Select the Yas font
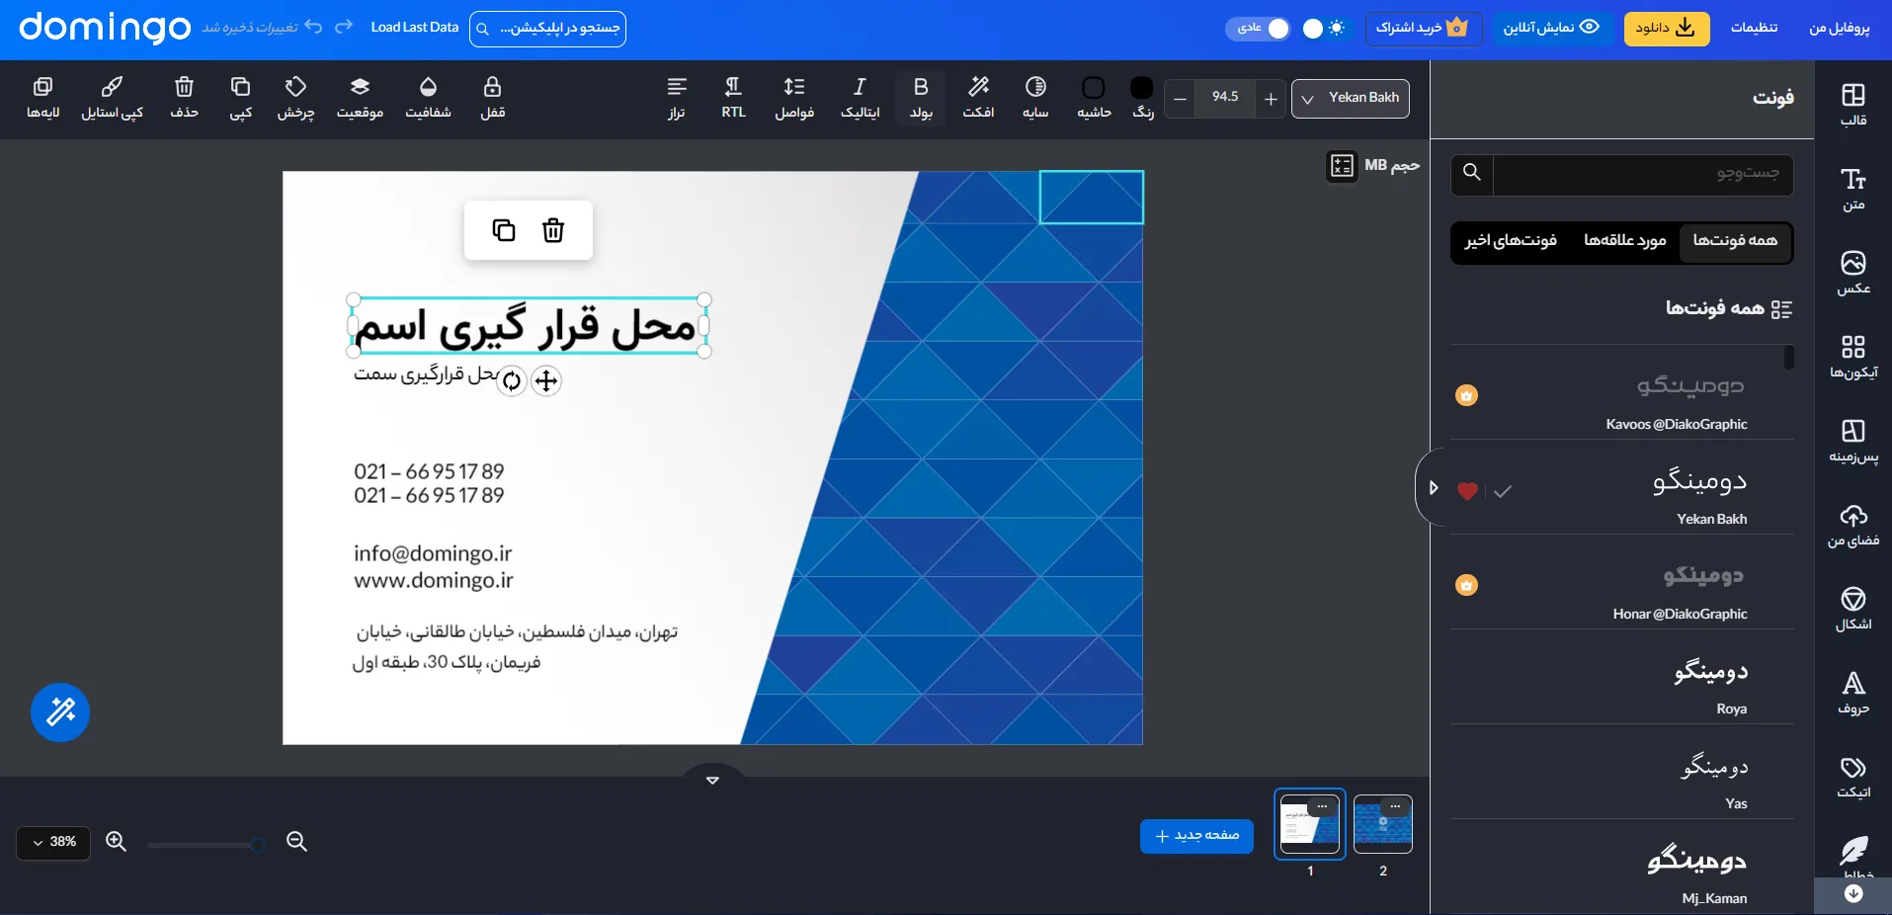 1622,774
